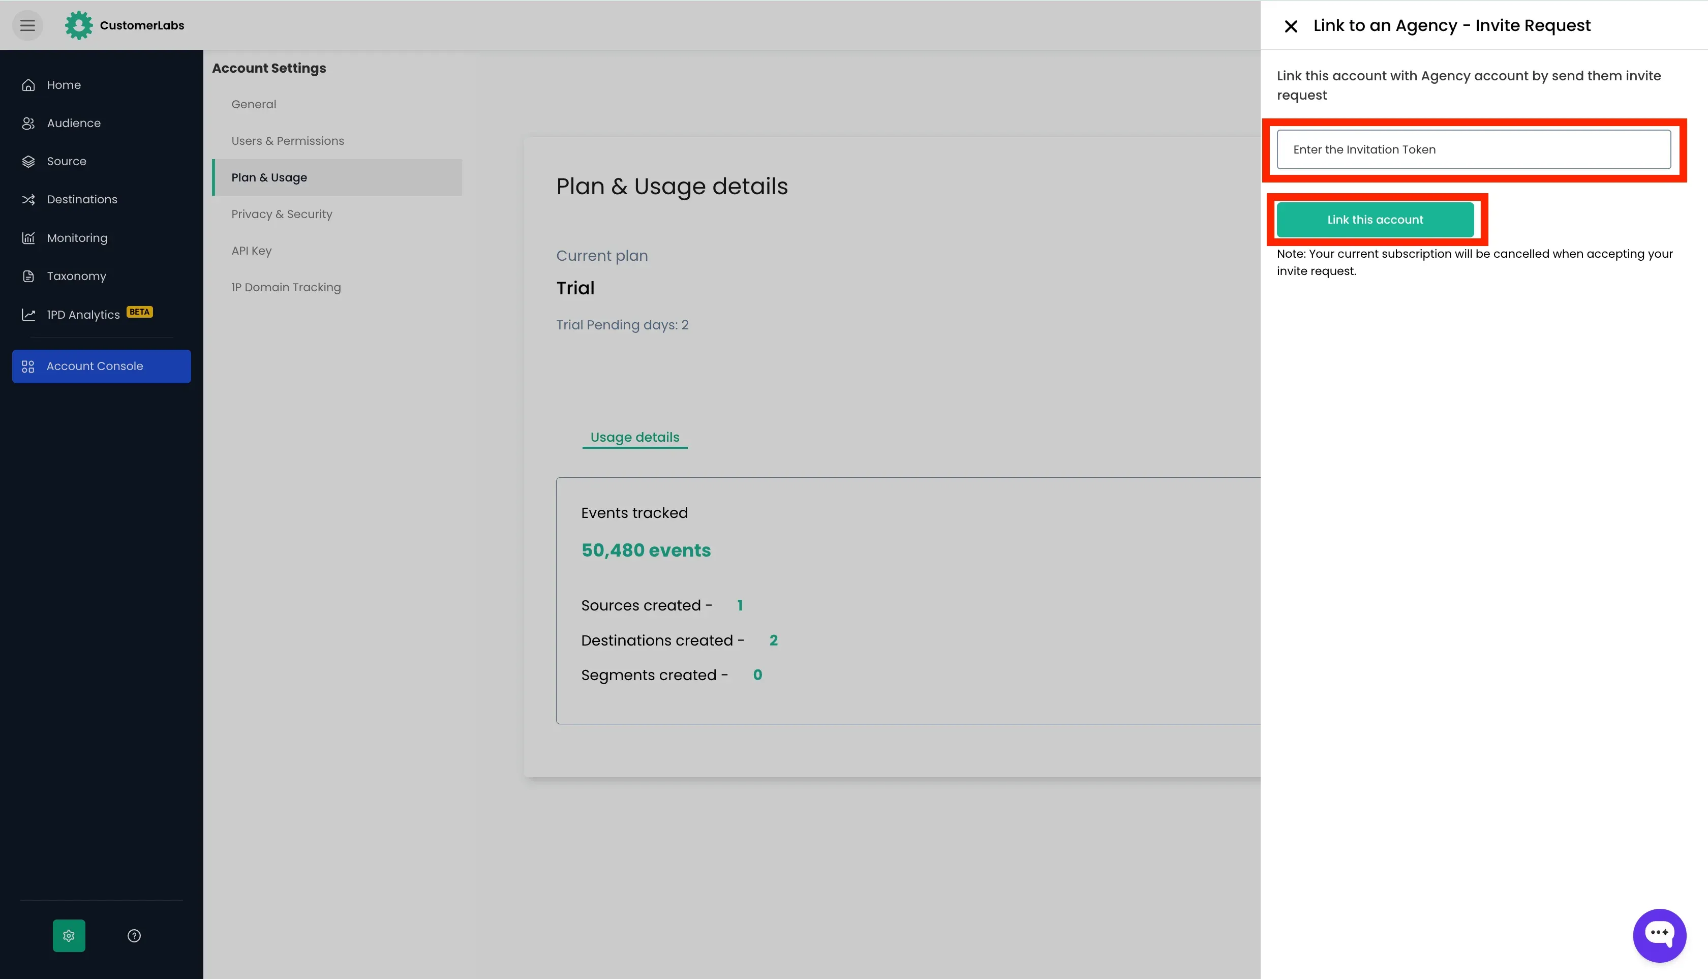Go to Home in sidebar

tap(64, 85)
